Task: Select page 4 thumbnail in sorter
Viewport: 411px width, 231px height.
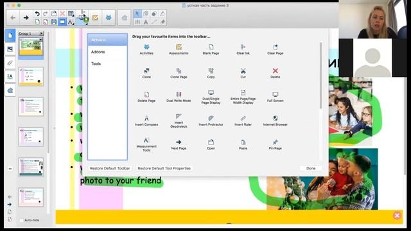Action: (x=31, y=137)
